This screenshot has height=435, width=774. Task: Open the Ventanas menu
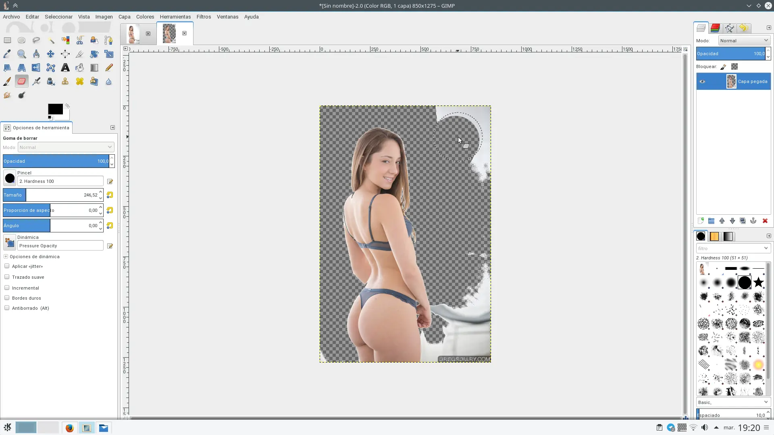(227, 17)
